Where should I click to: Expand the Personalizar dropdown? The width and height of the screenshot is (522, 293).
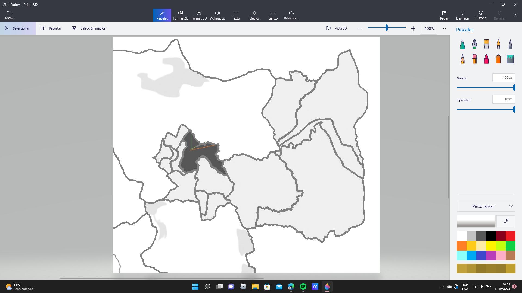486,206
